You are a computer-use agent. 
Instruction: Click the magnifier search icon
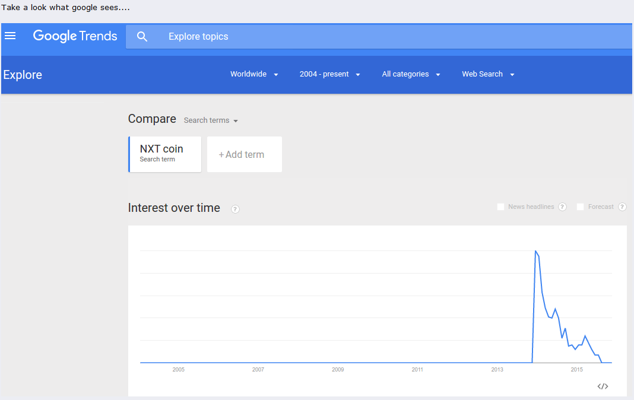142,37
